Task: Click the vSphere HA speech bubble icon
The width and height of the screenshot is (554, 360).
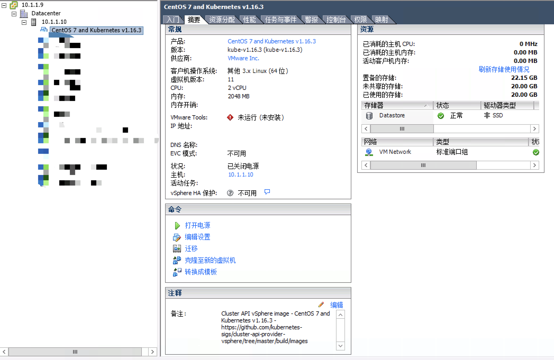Action: tap(267, 192)
